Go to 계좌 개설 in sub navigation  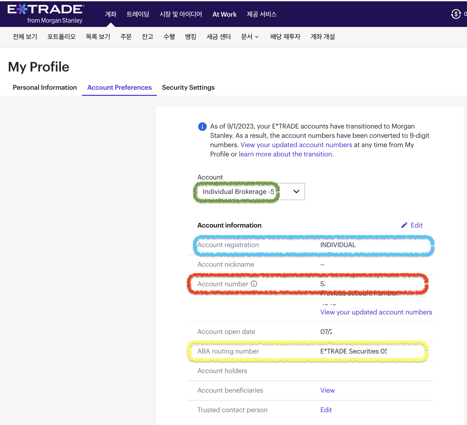pyautogui.click(x=323, y=37)
